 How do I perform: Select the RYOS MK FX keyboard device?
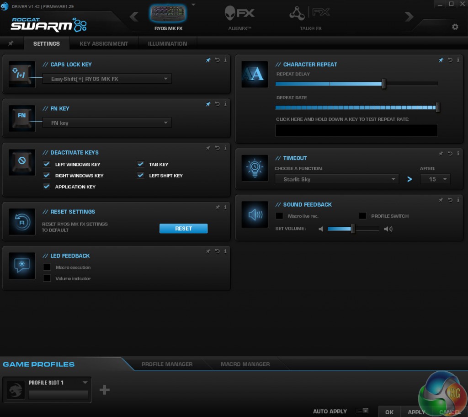(168, 17)
